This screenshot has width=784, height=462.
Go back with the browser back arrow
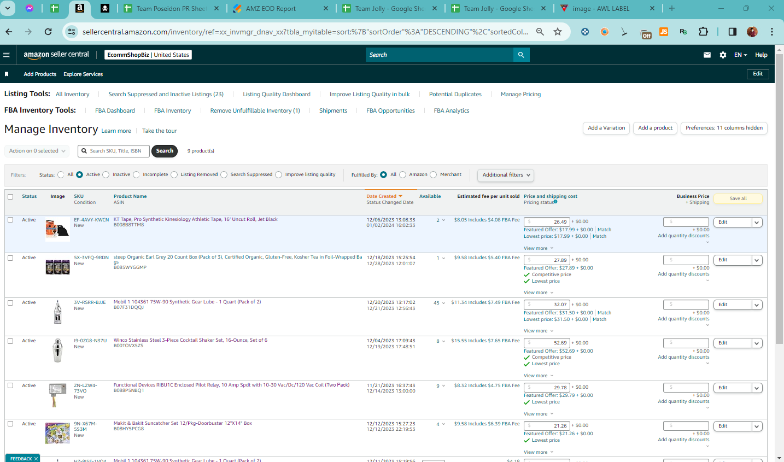pos(9,32)
